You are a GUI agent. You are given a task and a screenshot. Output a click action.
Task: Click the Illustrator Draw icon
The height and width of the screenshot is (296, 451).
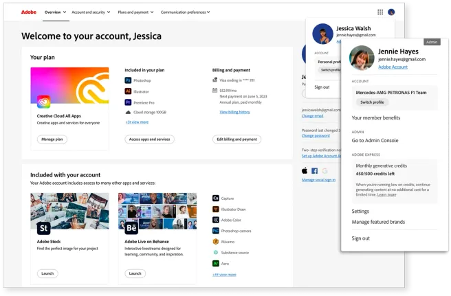pyautogui.click(x=216, y=209)
